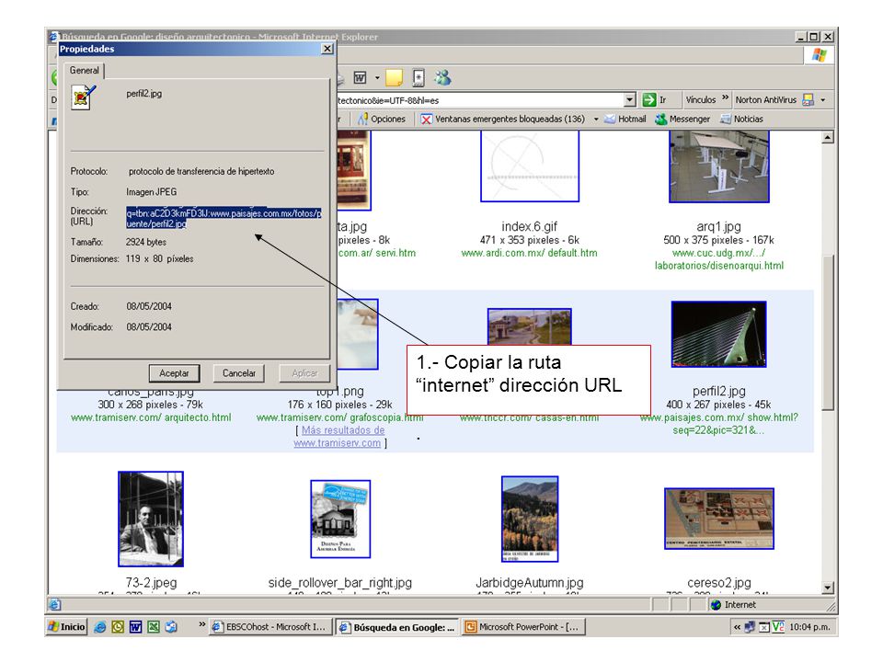883x662 pixels.
Task: Click the page scrollbar up arrow
Action: (x=827, y=137)
